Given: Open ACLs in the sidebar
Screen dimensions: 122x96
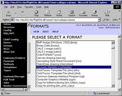Looking at the screenshot, I should pos(6,49).
